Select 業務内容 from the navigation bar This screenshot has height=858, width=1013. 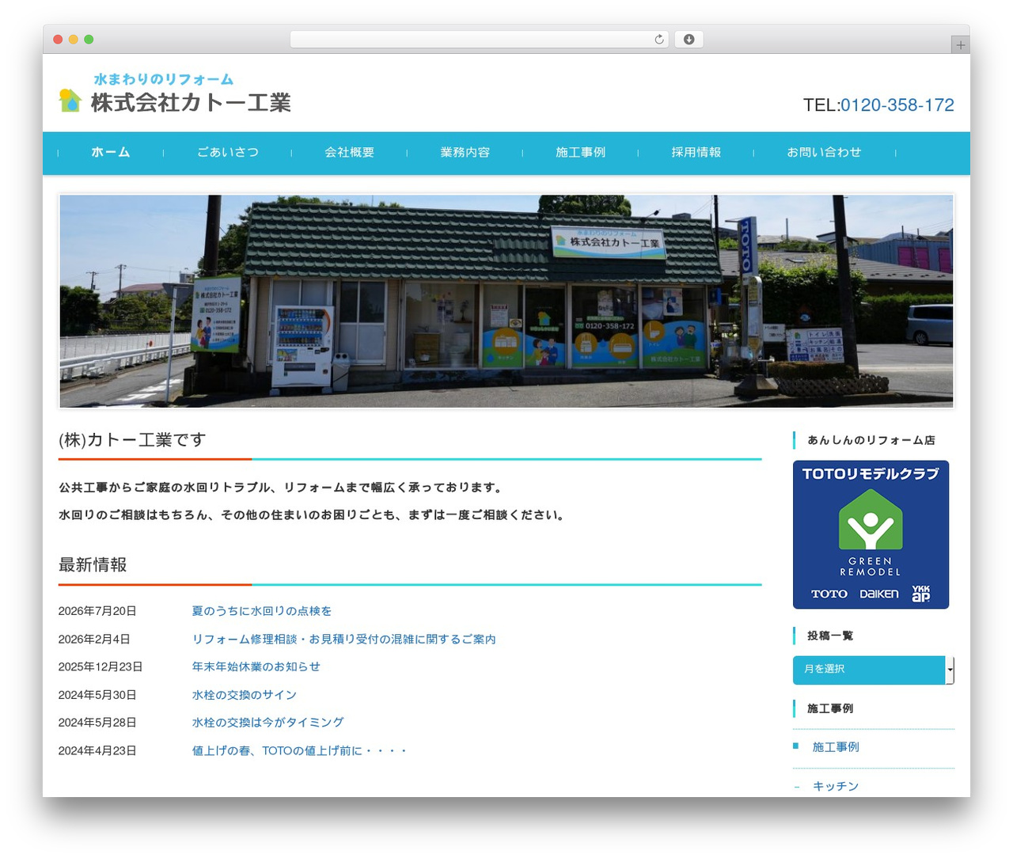tap(465, 153)
